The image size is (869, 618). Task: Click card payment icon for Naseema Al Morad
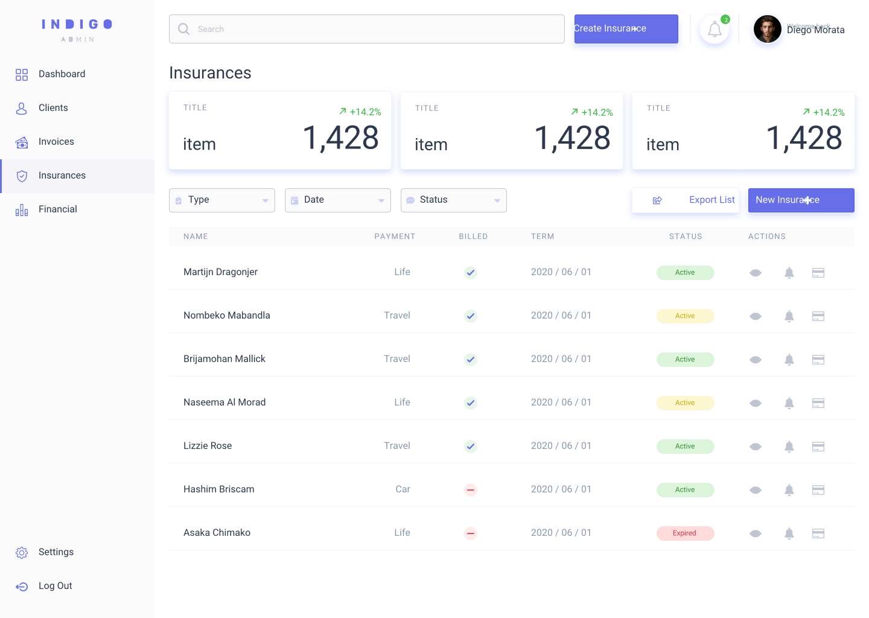[x=818, y=403]
